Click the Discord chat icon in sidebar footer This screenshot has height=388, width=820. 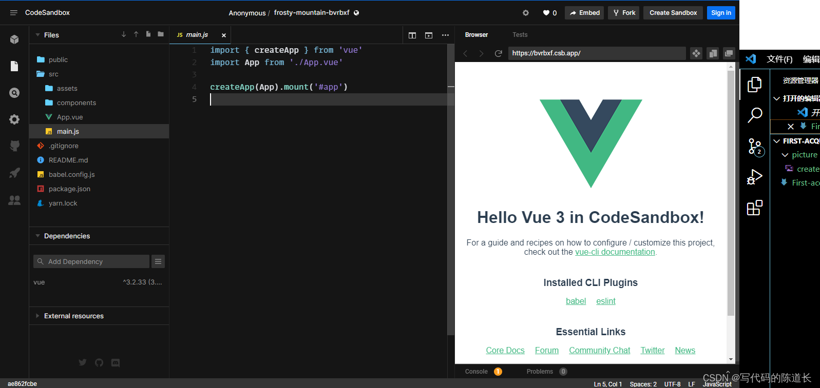[x=116, y=362]
